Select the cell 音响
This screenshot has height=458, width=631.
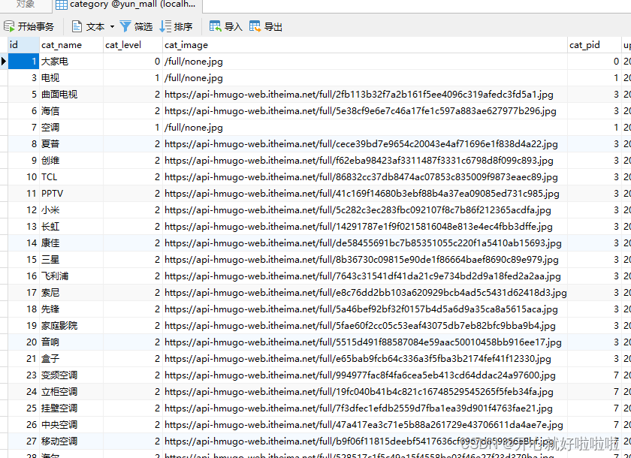click(x=71, y=342)
